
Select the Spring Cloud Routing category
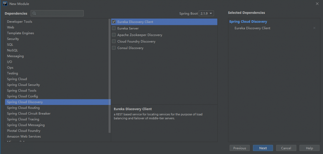(23, 108)
